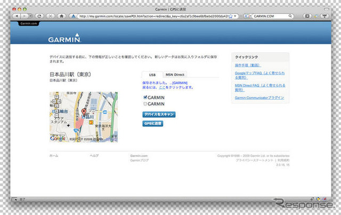Open the 操作手順(動画) quick link
Image resolution: width=341 pixels, height=215 pixels.
[247, 65]
